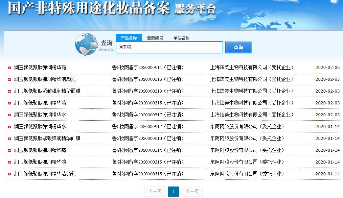Click 鲁G妆网备字2020000615 in 东阿阿胶 row
This screenshot has height=198, width=343.
(x=137, y=162)
